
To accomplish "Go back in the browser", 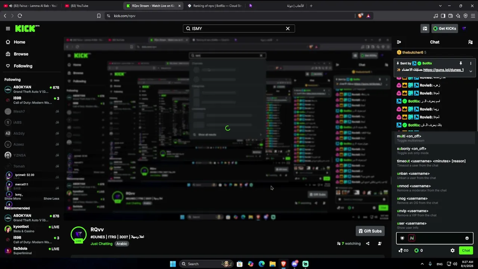I will pyautogui.click(x=5, y=16).
